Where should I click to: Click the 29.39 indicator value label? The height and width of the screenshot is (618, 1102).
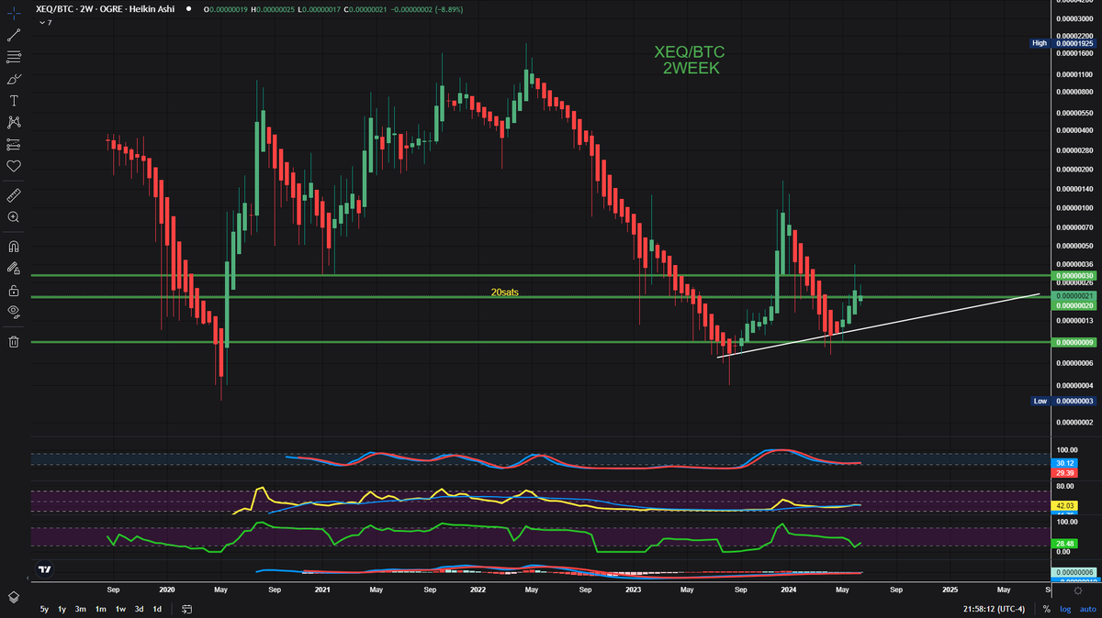(x=1066, y=471)
